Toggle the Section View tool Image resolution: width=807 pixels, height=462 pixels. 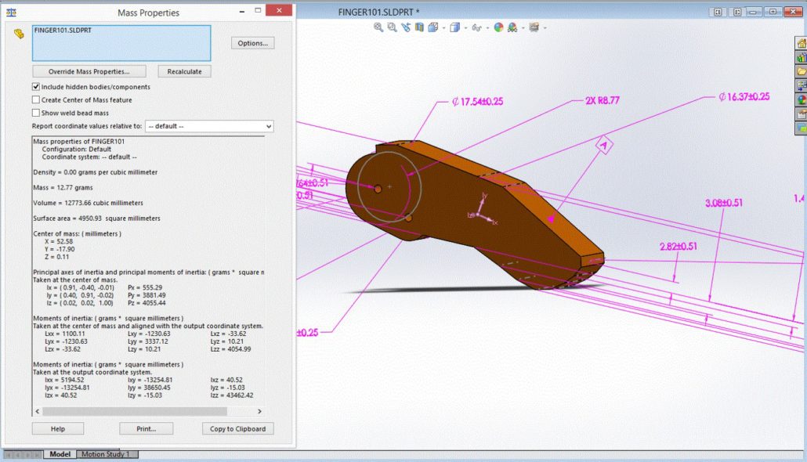[x=419, y=27]
